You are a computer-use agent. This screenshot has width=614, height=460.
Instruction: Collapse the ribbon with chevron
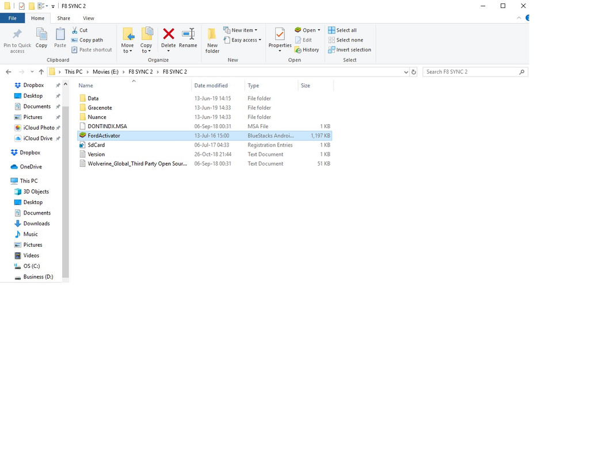click(519, 18)
